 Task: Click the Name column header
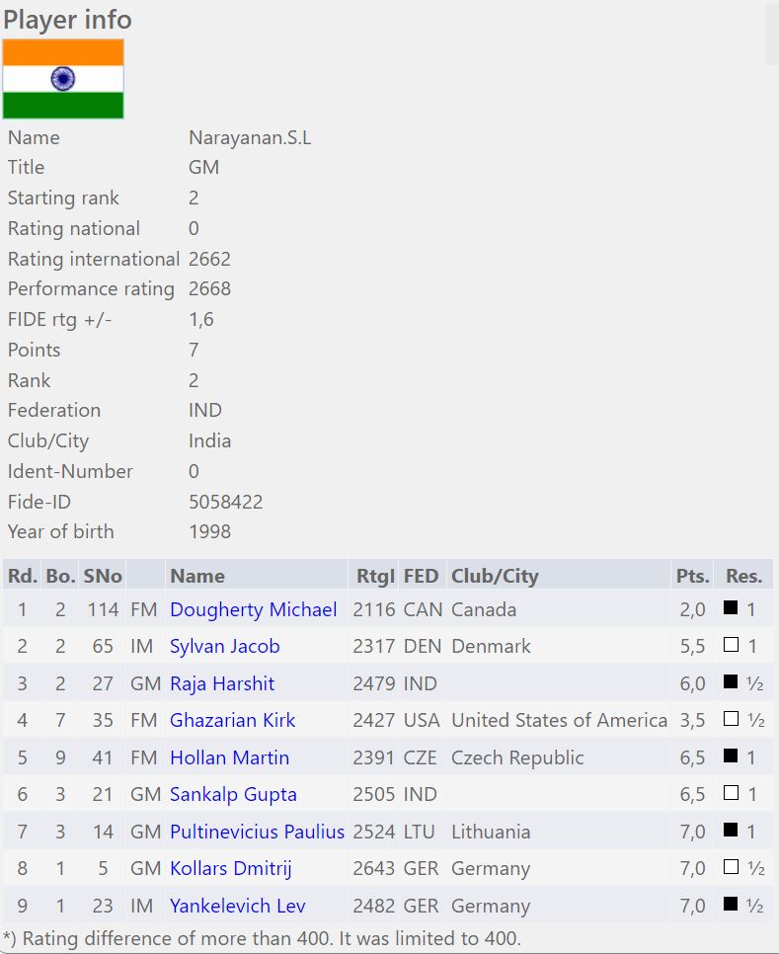[197, 576]
